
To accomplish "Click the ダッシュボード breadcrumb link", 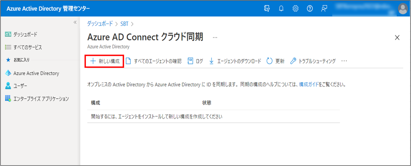I will click(100, 23).
